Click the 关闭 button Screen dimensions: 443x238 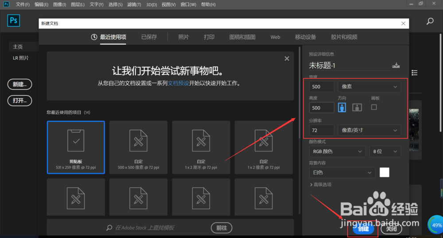coord(391,229)
